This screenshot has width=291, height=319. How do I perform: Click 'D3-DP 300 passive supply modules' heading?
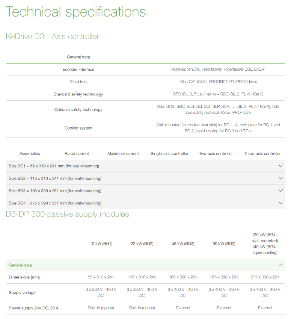(x=67, y=214)
